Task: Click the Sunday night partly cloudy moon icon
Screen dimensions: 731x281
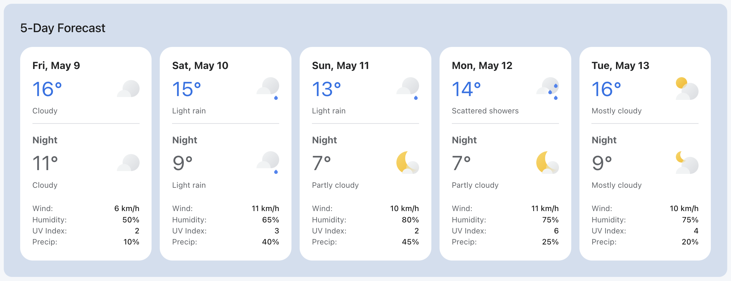Action: click(408, 163)
